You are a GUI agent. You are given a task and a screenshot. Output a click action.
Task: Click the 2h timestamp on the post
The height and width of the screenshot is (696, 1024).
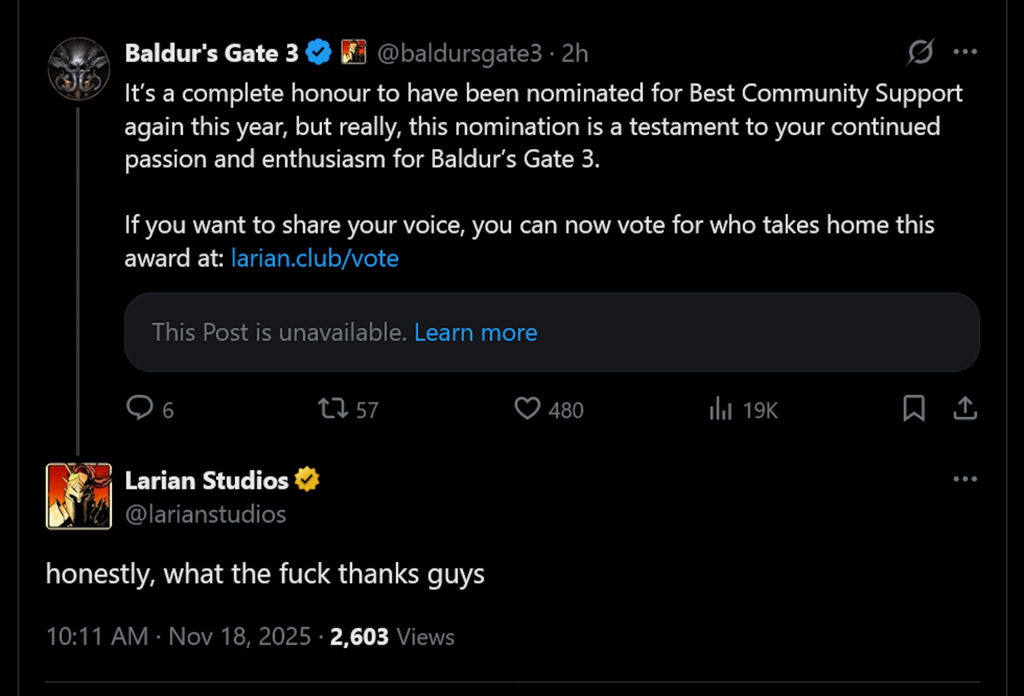[574, 53]
